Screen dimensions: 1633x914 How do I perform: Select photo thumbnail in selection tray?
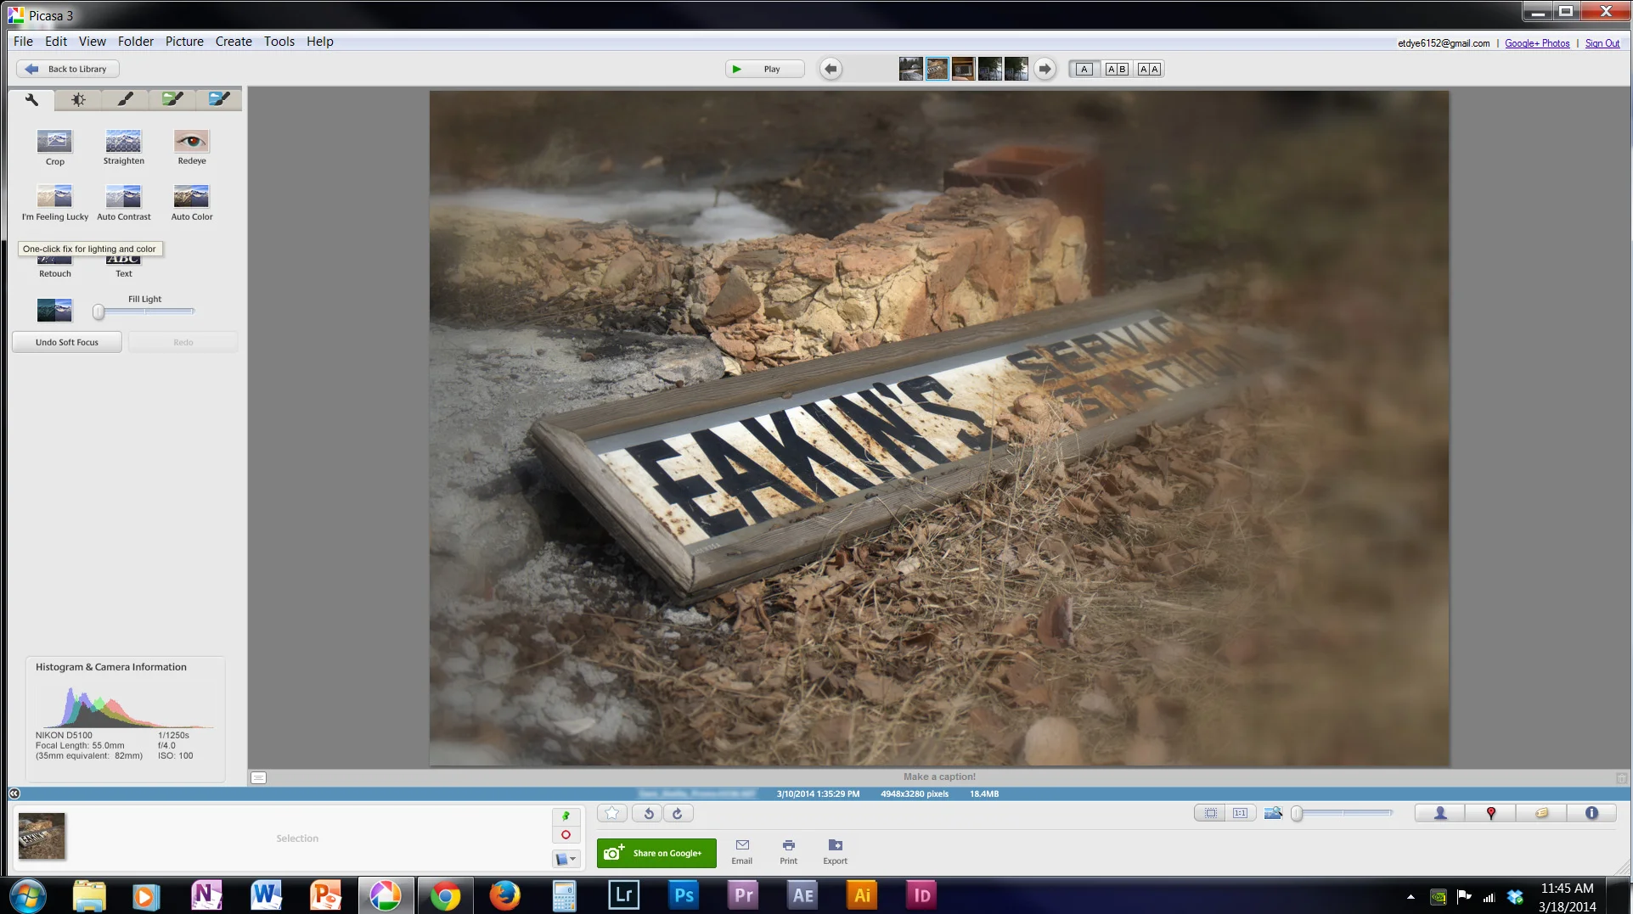(x=42, y=836)
